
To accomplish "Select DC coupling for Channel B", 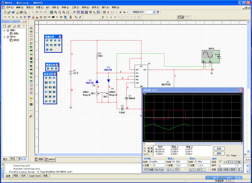I will (x=199, y=170).
